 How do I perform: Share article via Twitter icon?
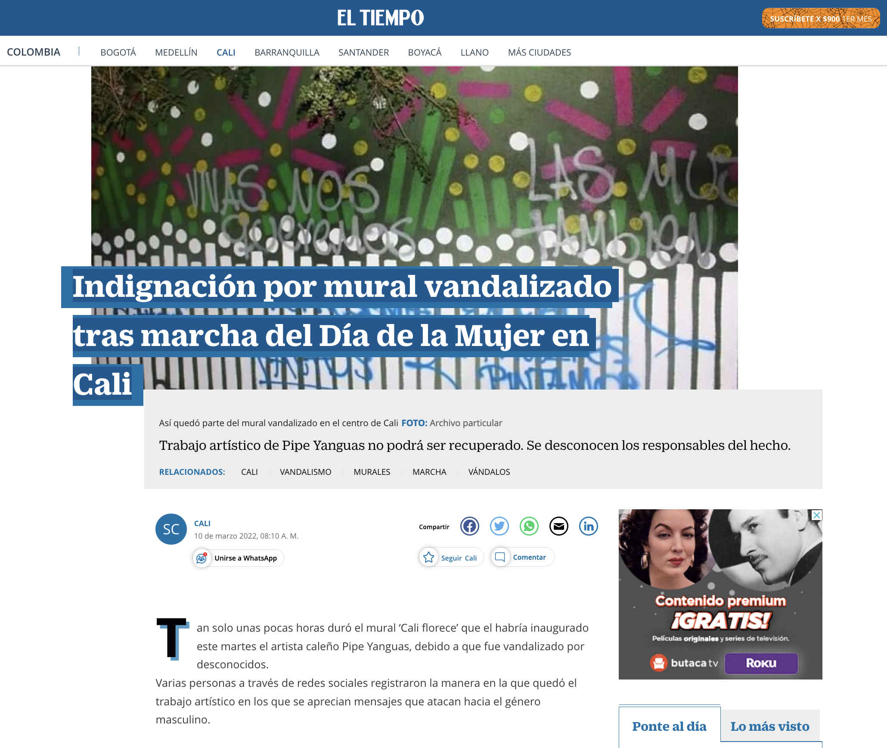pyautogui.click(x=499, y=526)
